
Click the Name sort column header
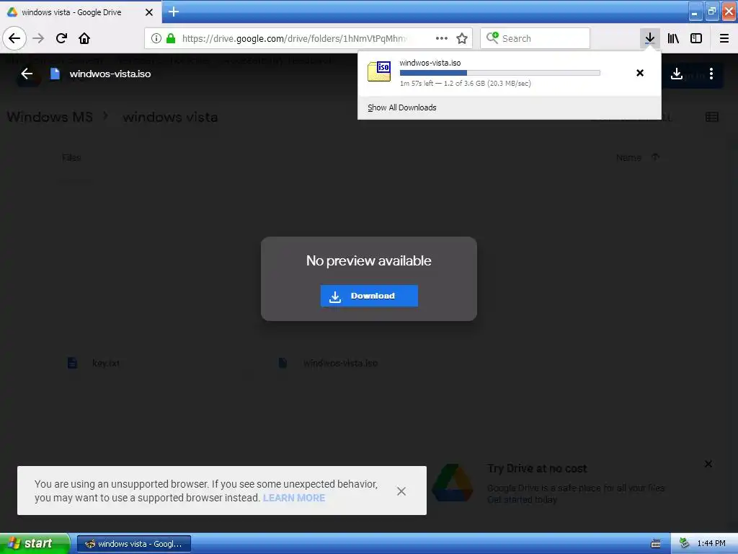coord(628,157)
